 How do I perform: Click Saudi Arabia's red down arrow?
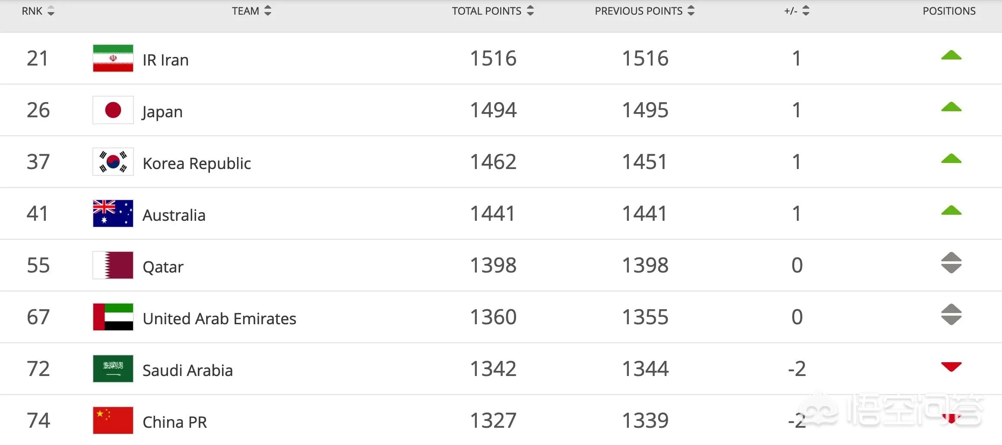point(951,367)
